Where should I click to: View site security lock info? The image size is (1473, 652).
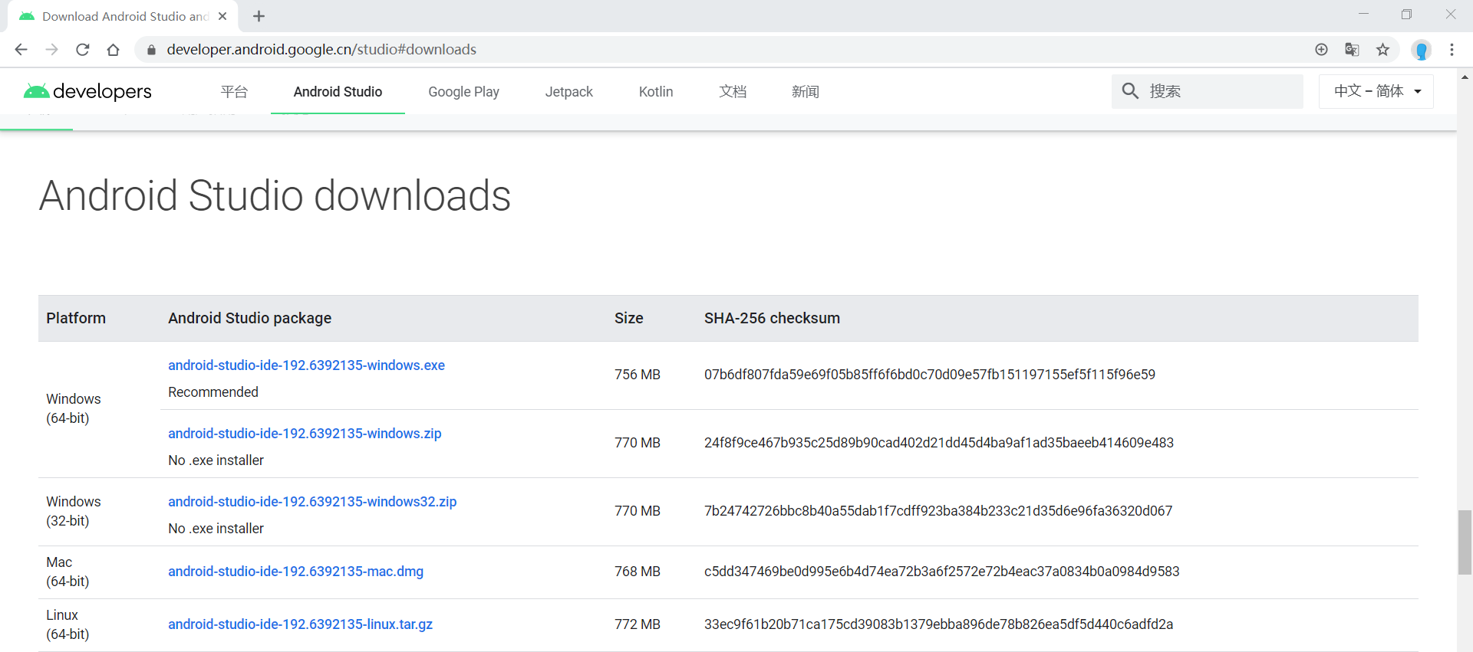click(151, 50)
